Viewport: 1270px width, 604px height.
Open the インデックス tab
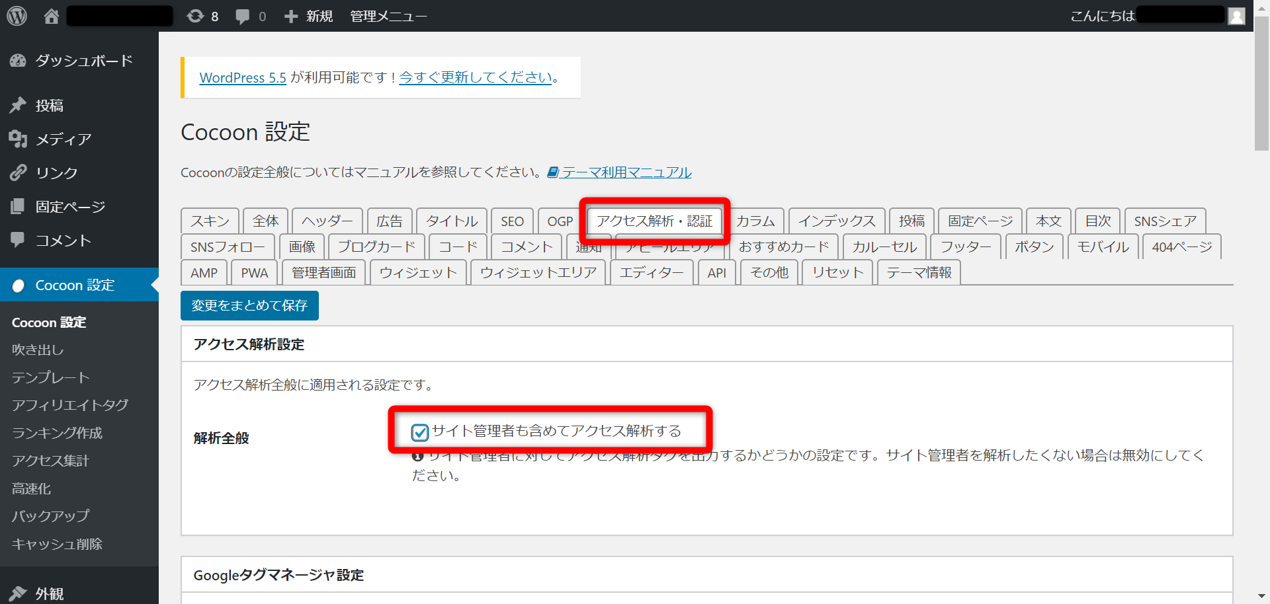click(837, 221)
